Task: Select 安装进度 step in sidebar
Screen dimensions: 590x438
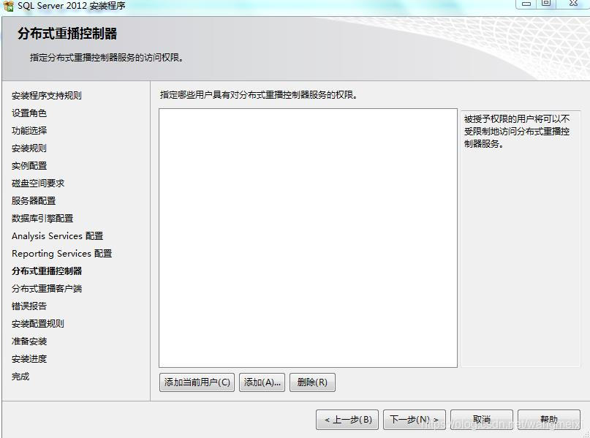Action: (x=29, y=359)
